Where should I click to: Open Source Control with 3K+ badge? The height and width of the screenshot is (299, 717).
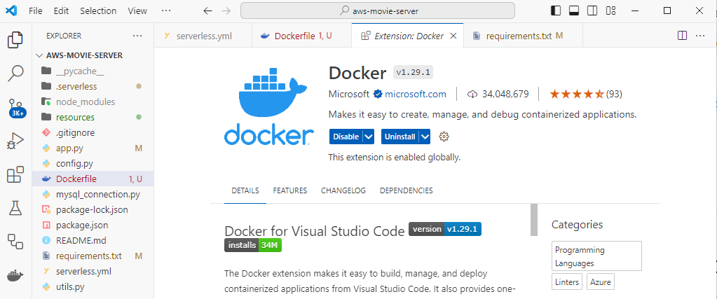tap(15, 108)
